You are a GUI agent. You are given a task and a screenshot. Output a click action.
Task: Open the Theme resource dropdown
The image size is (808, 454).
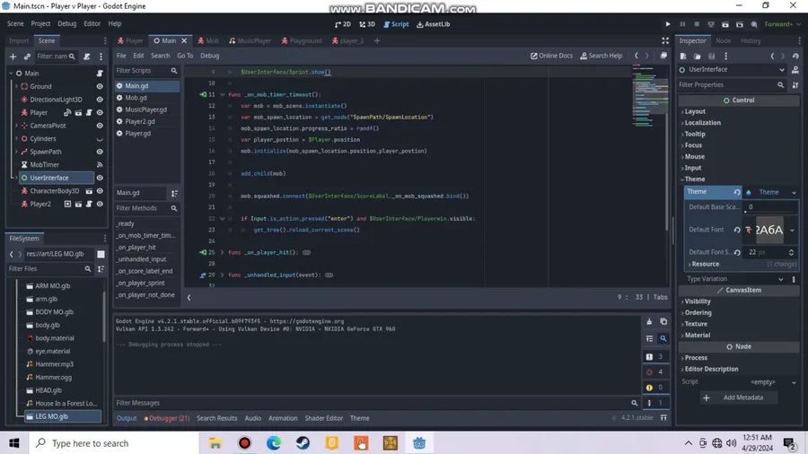click(794, 192)
